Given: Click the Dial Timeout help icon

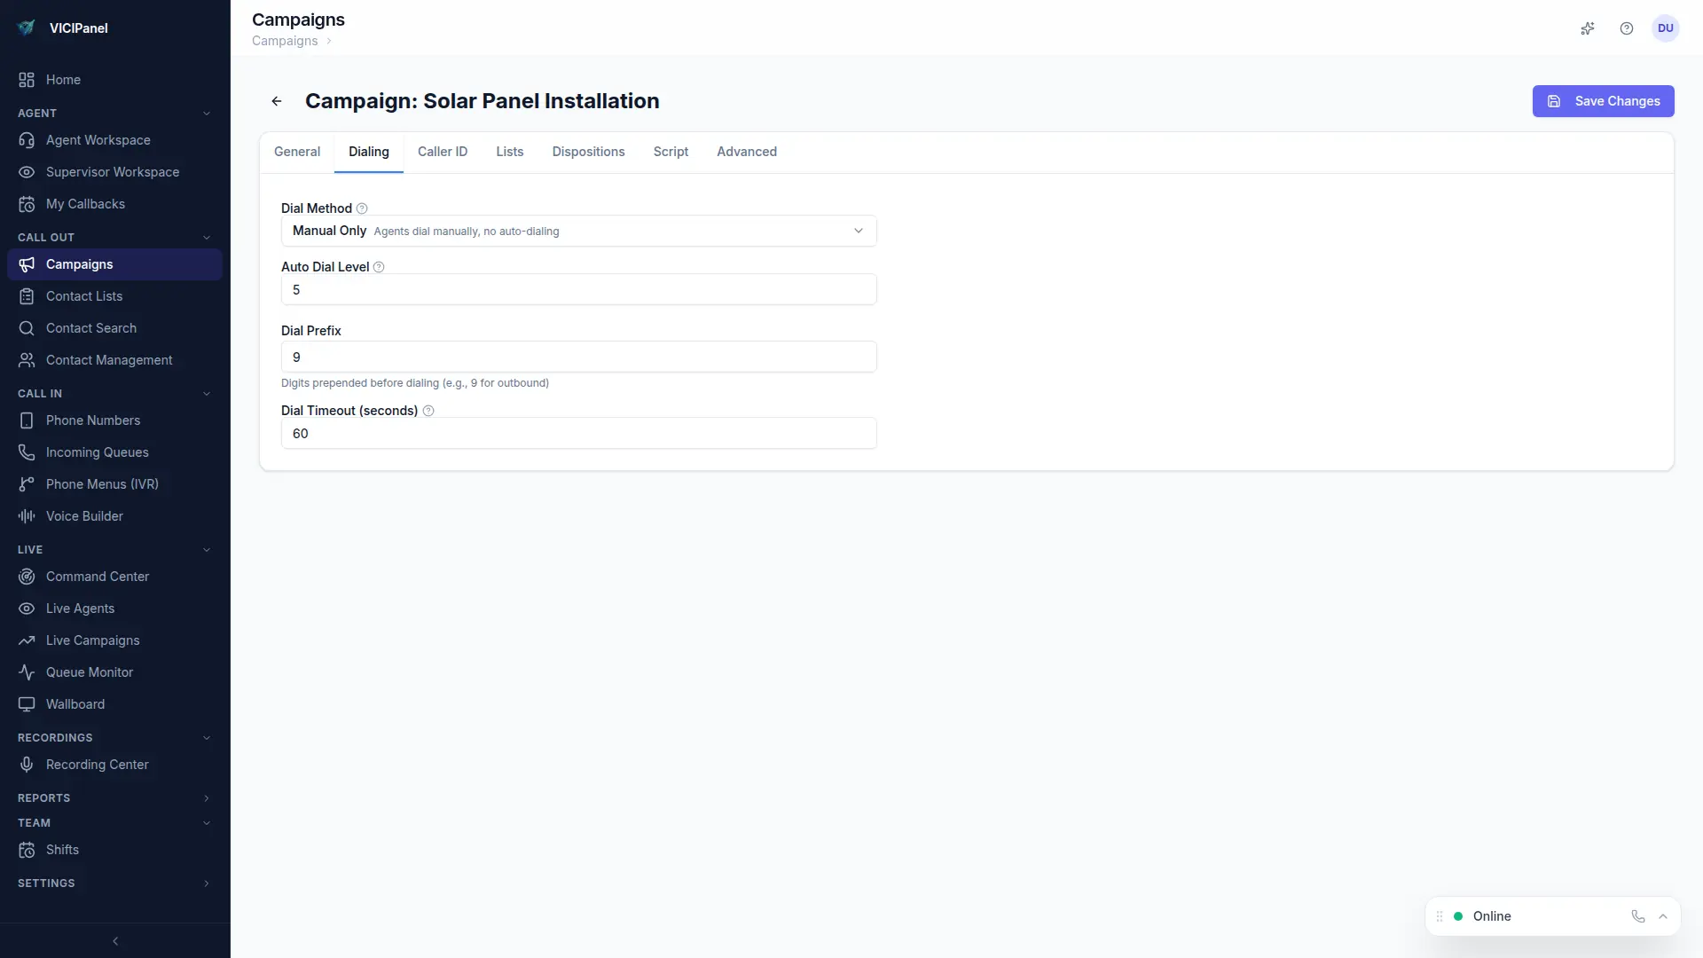Looking at the screenshot, I should (x=428, y=411).
